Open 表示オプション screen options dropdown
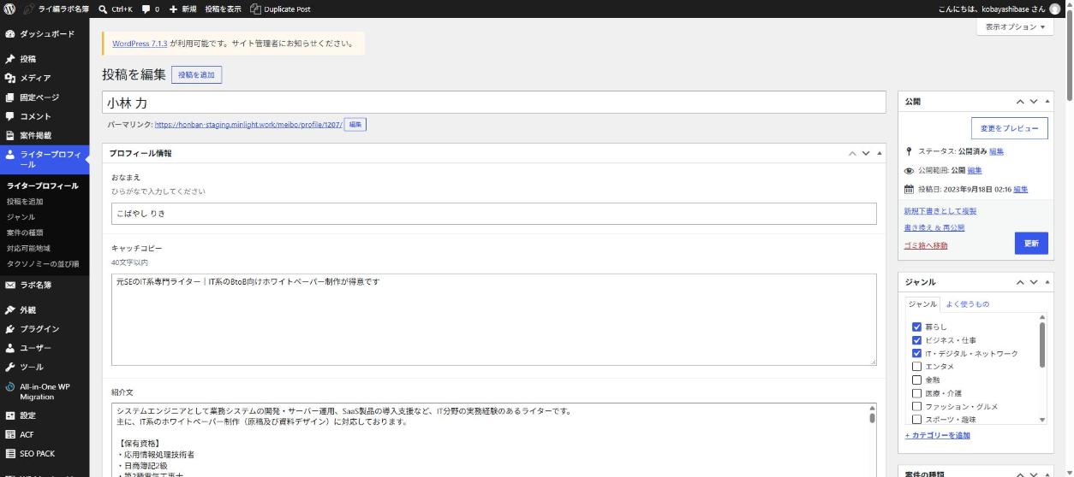Image resolution: width=1074 pixels, height=477 pixels. tap(1015, 27)
